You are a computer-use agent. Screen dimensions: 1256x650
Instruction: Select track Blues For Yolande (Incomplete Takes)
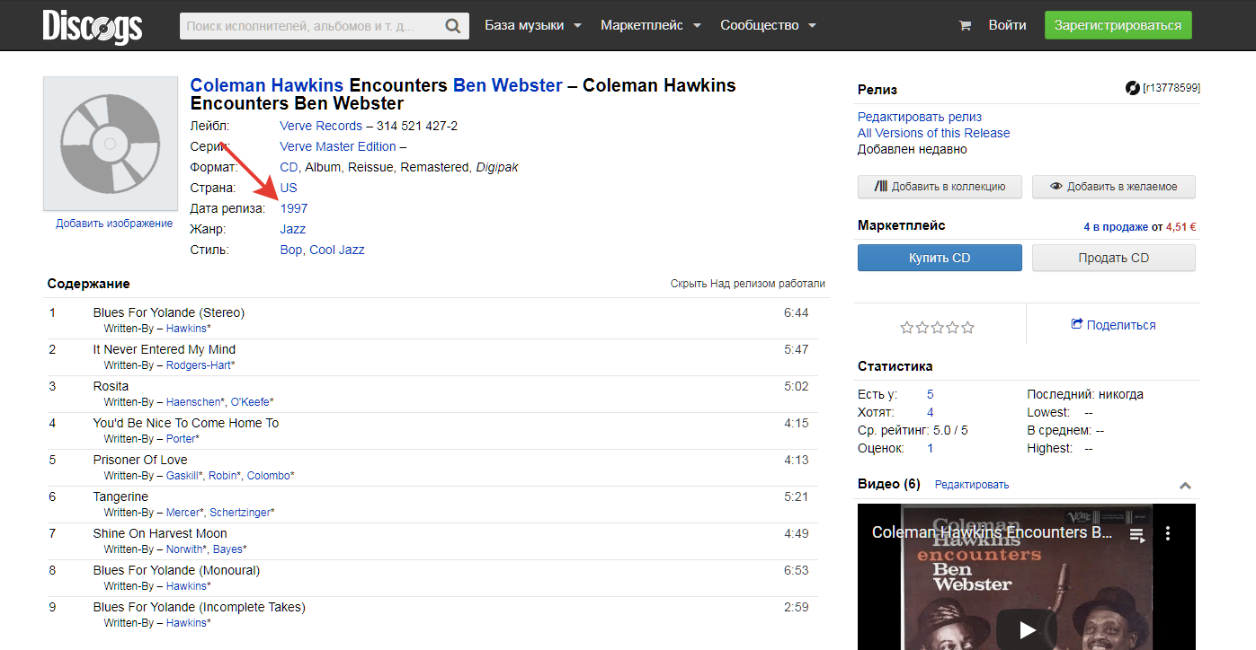point(200,607)
